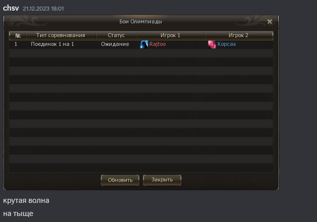The image size is (317, 222).
Task: Click the Игрок 2 column header
Action: tap(239, 35)
